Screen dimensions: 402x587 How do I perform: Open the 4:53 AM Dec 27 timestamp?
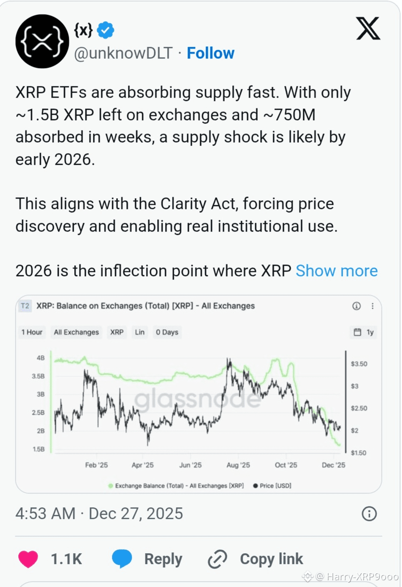click(99, 514)
